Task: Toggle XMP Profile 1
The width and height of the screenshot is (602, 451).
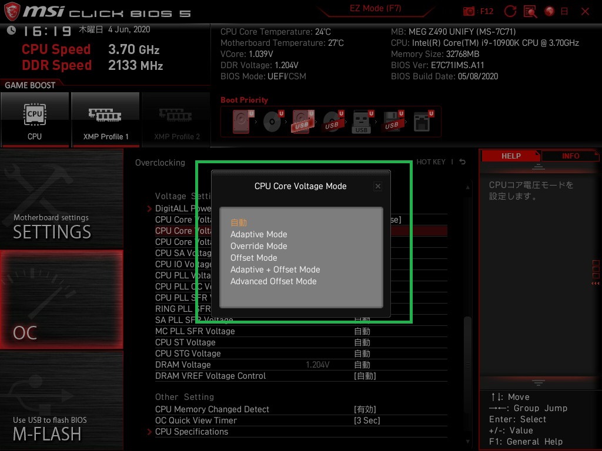Action: 106,119
